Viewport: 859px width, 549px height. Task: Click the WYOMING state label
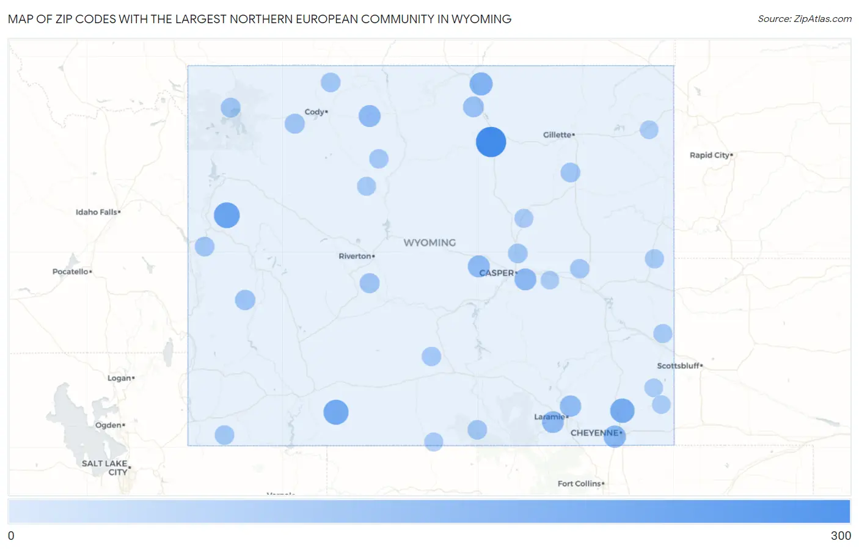point(429,242)
